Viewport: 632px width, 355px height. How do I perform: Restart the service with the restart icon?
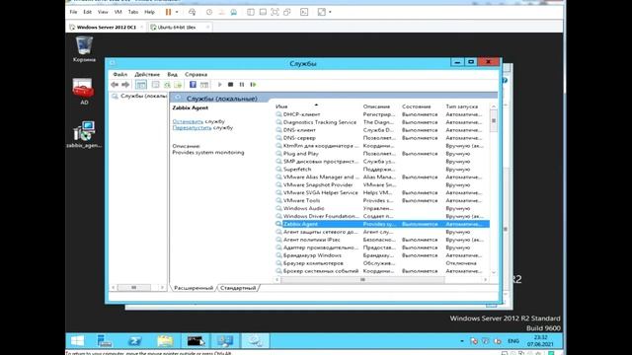point(253,85)
